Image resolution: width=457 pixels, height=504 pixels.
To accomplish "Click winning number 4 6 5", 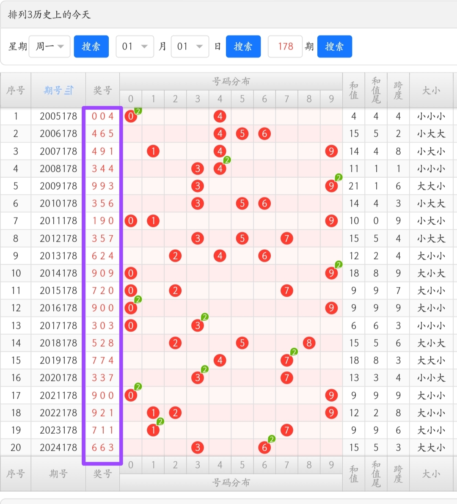I will click(x=102, y=134).
